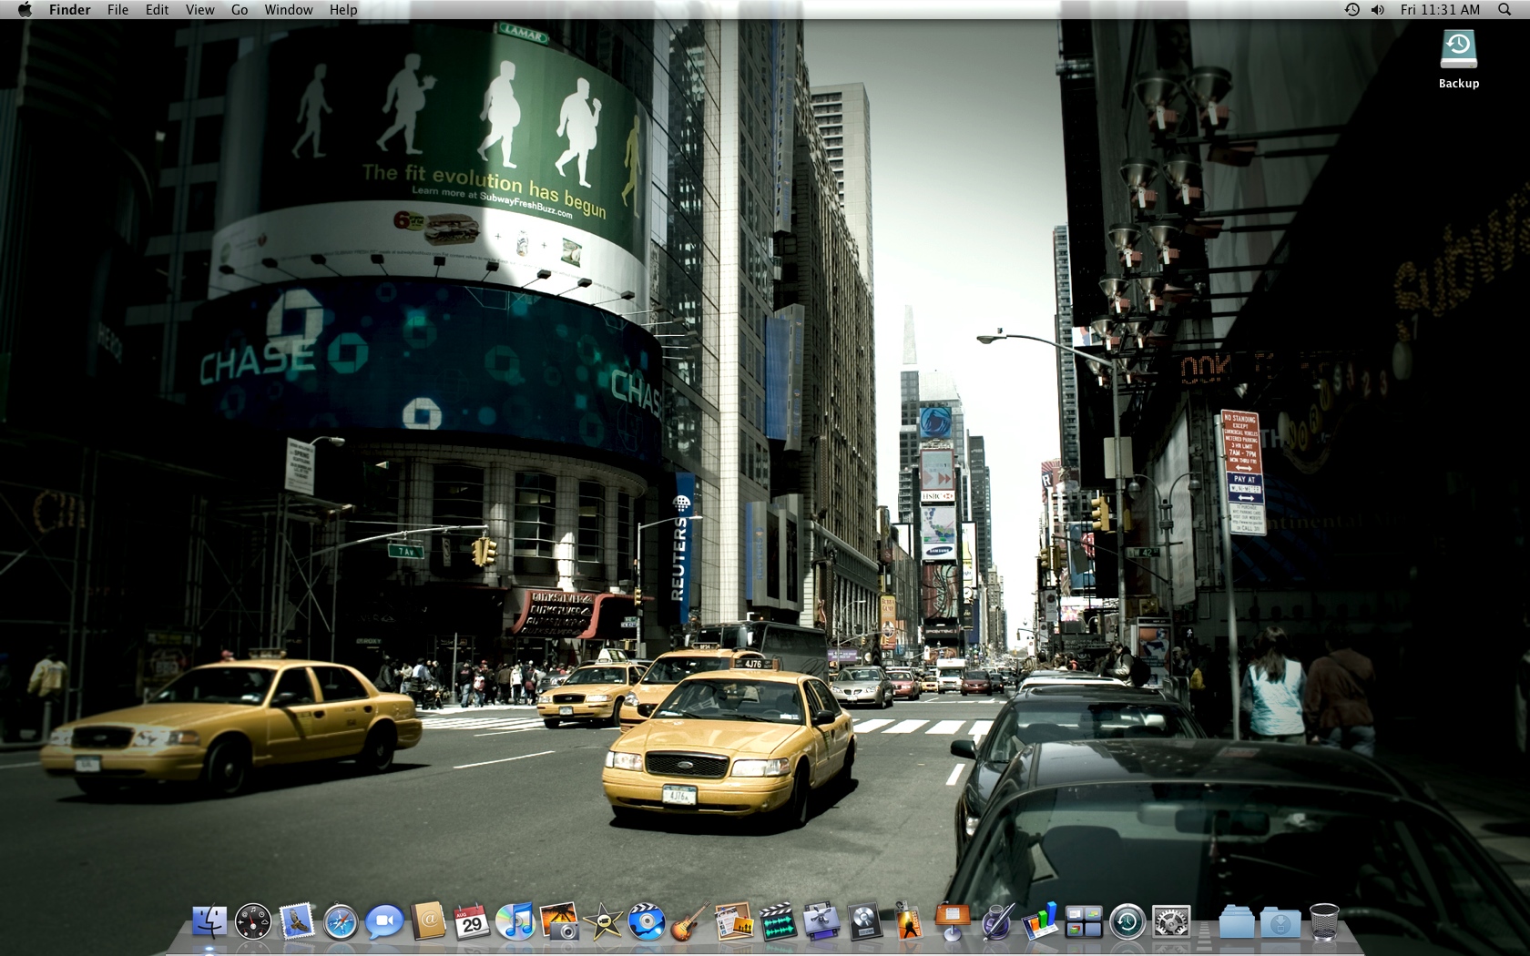Open MainStage All Access badge icon
This screenshot has width=1530, height=956.
coord(909,922)
